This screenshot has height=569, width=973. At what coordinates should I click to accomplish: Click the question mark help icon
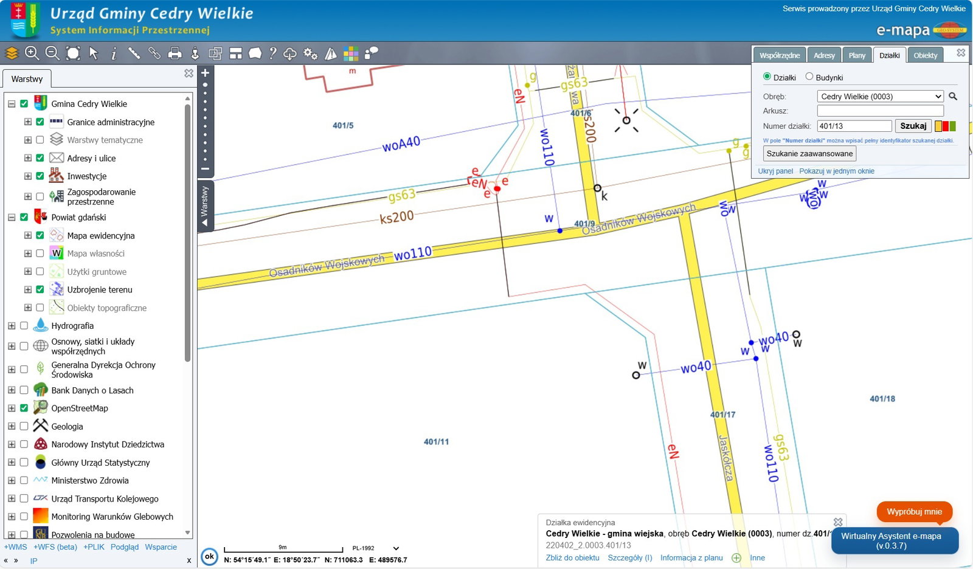(x=272, y=53)
